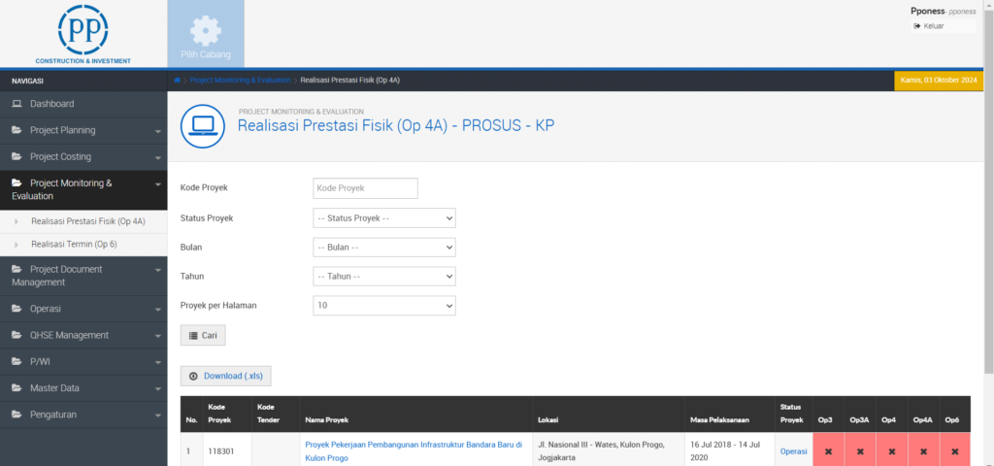The image size is (994, 466).
Task: Open the Tahun dropdown
Action: click(384, 277)
